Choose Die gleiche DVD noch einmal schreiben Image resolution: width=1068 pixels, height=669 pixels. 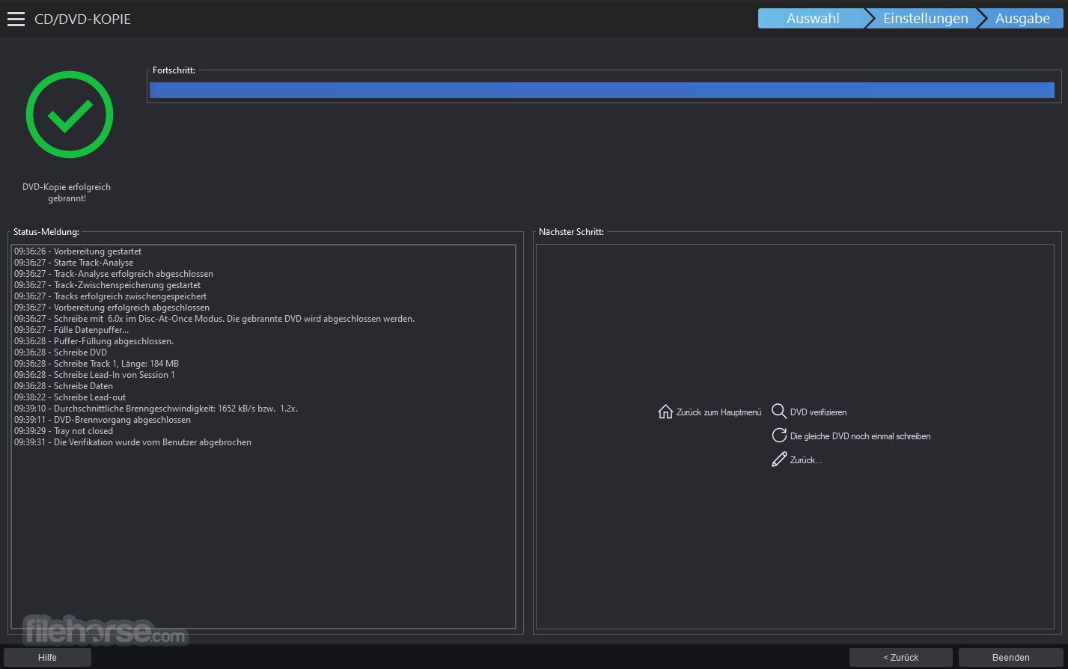point(860,436)
